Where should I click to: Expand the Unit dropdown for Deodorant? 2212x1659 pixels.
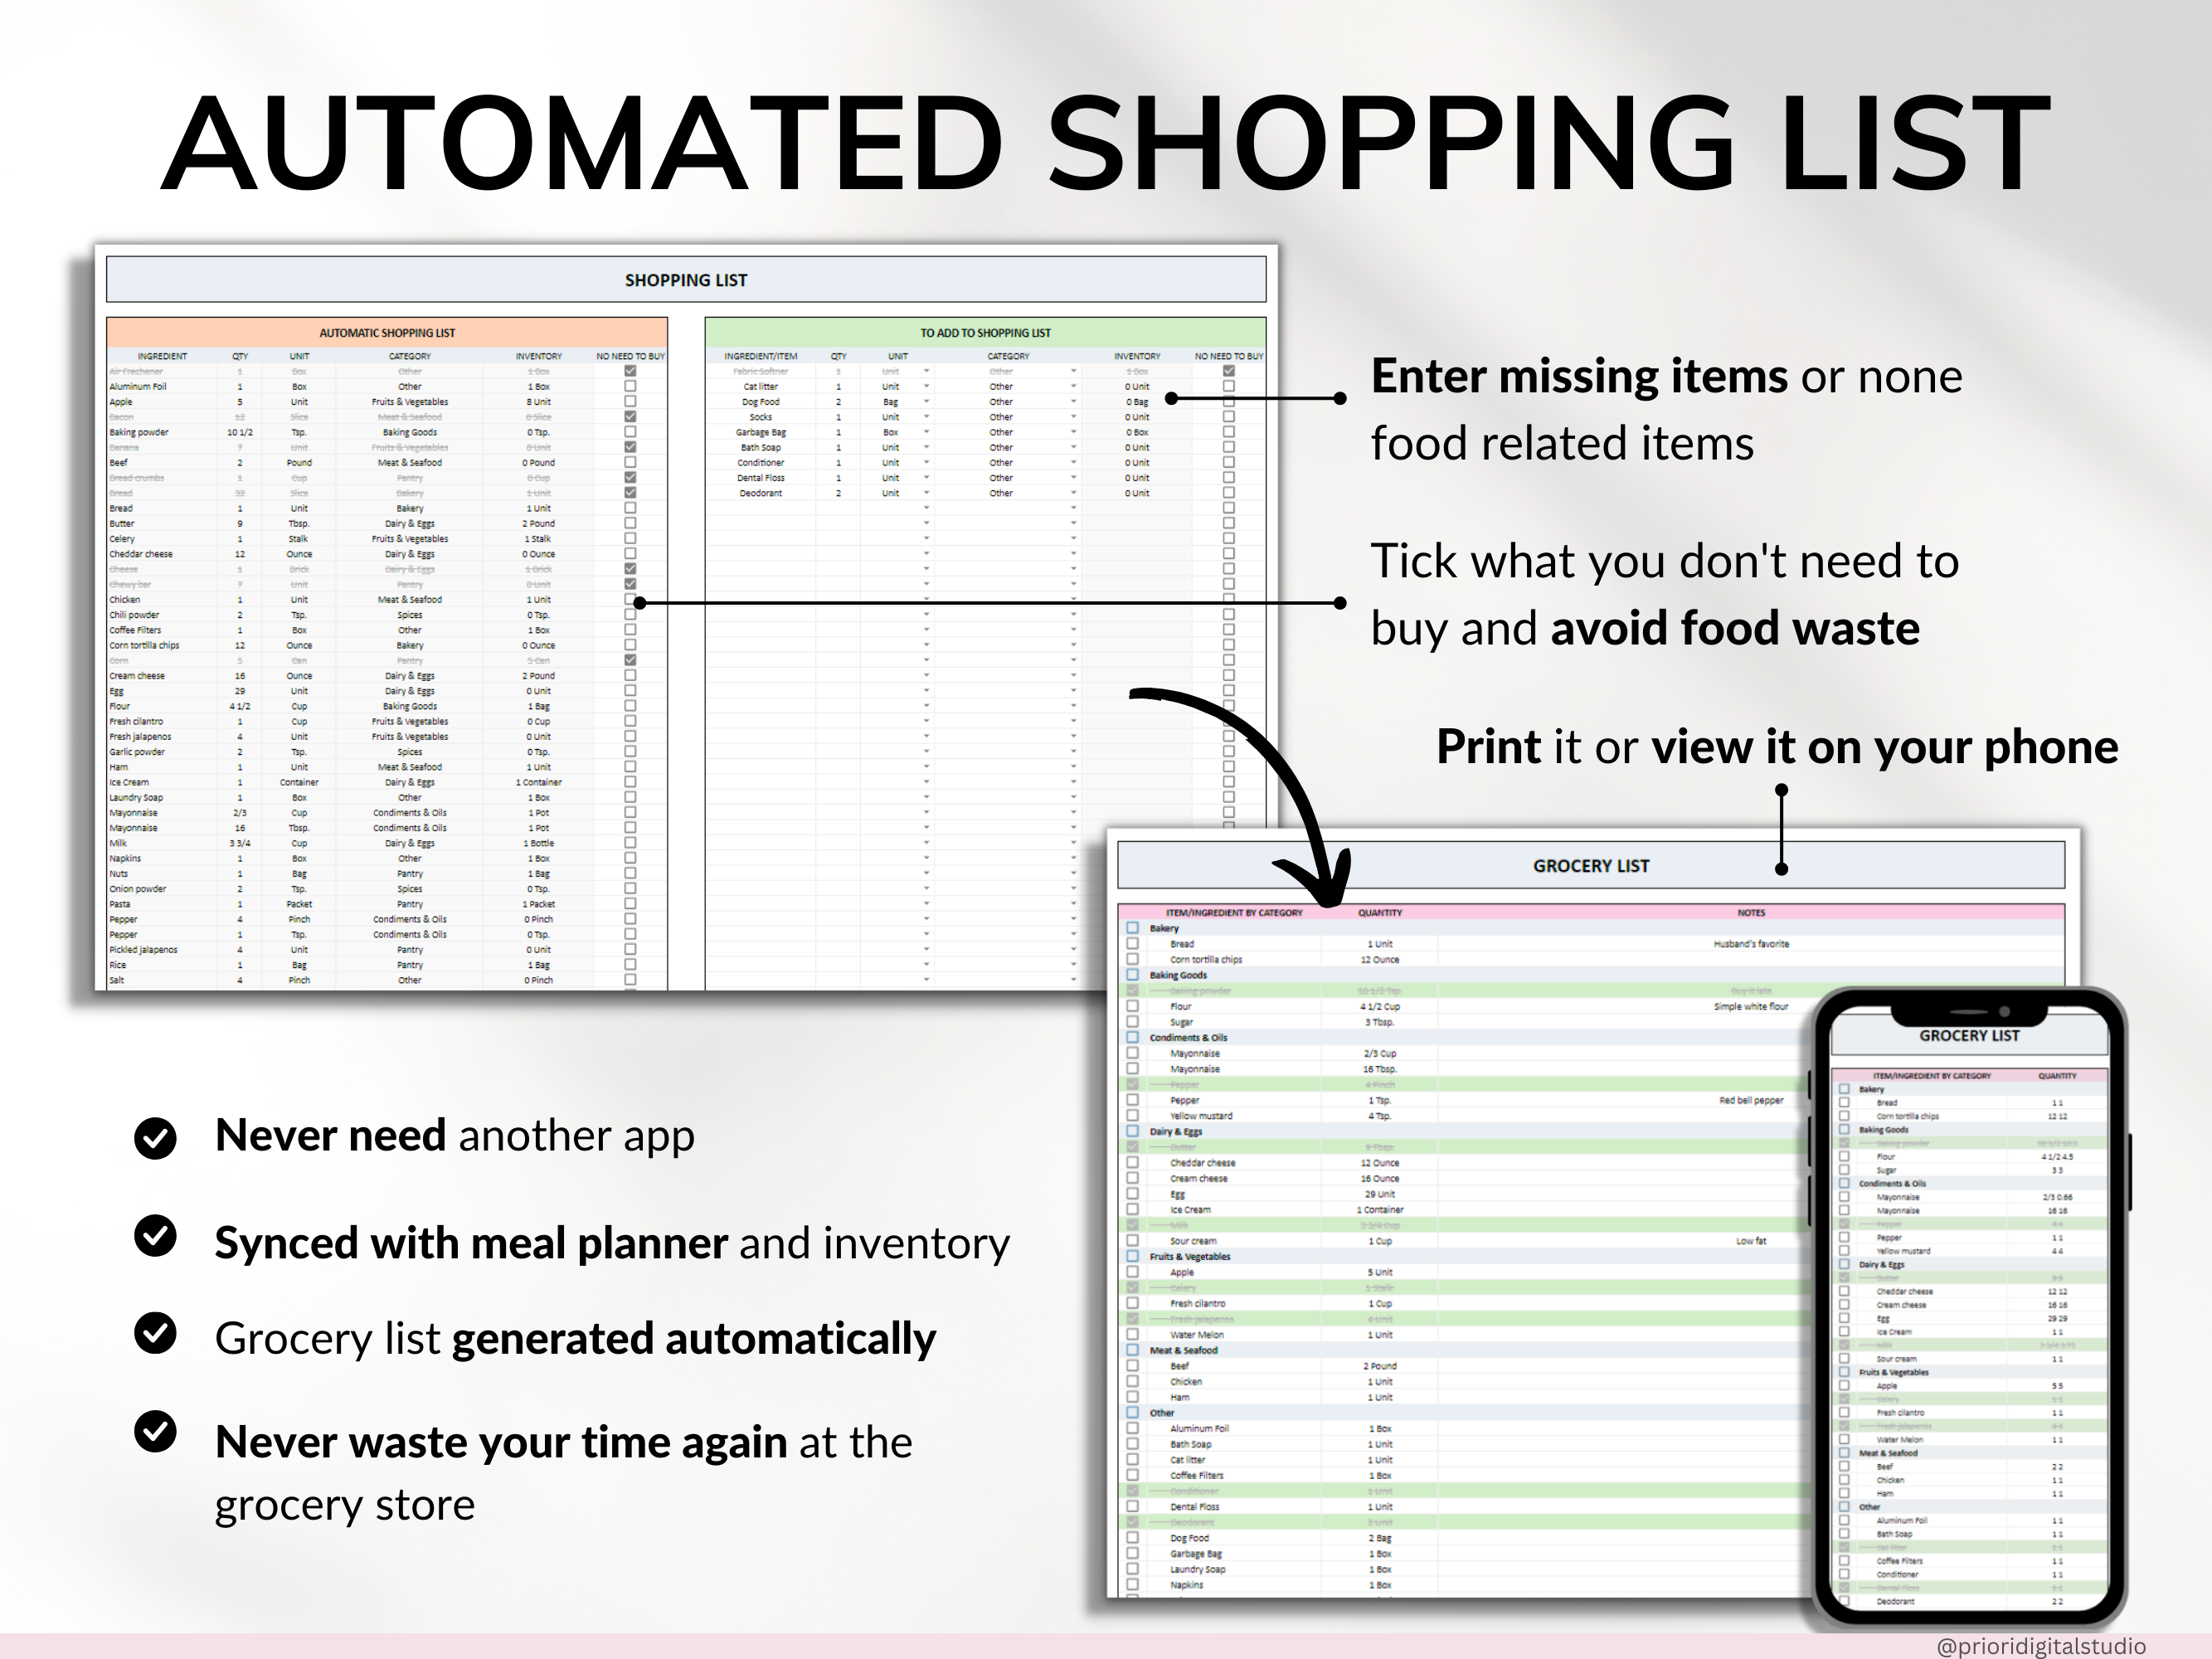pos(927,493)
